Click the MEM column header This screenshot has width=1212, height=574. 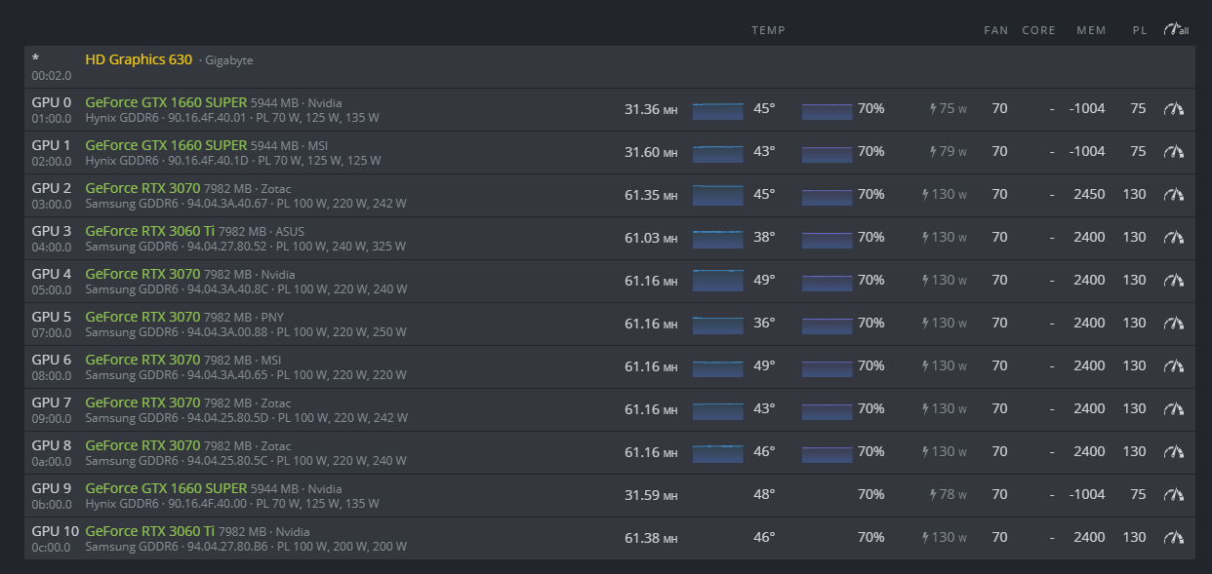[1091, 30]
